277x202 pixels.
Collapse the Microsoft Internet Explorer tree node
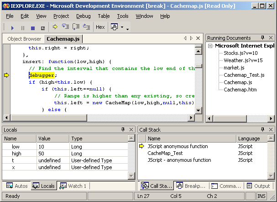tap(210, 46)
